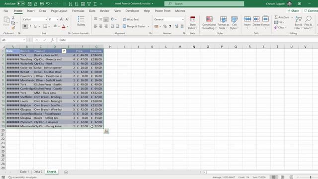
Task: Toggle Wrap Text
Action: click(x=131, y=19)
